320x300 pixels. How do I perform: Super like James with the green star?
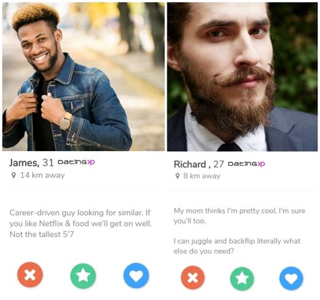click(83, 276)
